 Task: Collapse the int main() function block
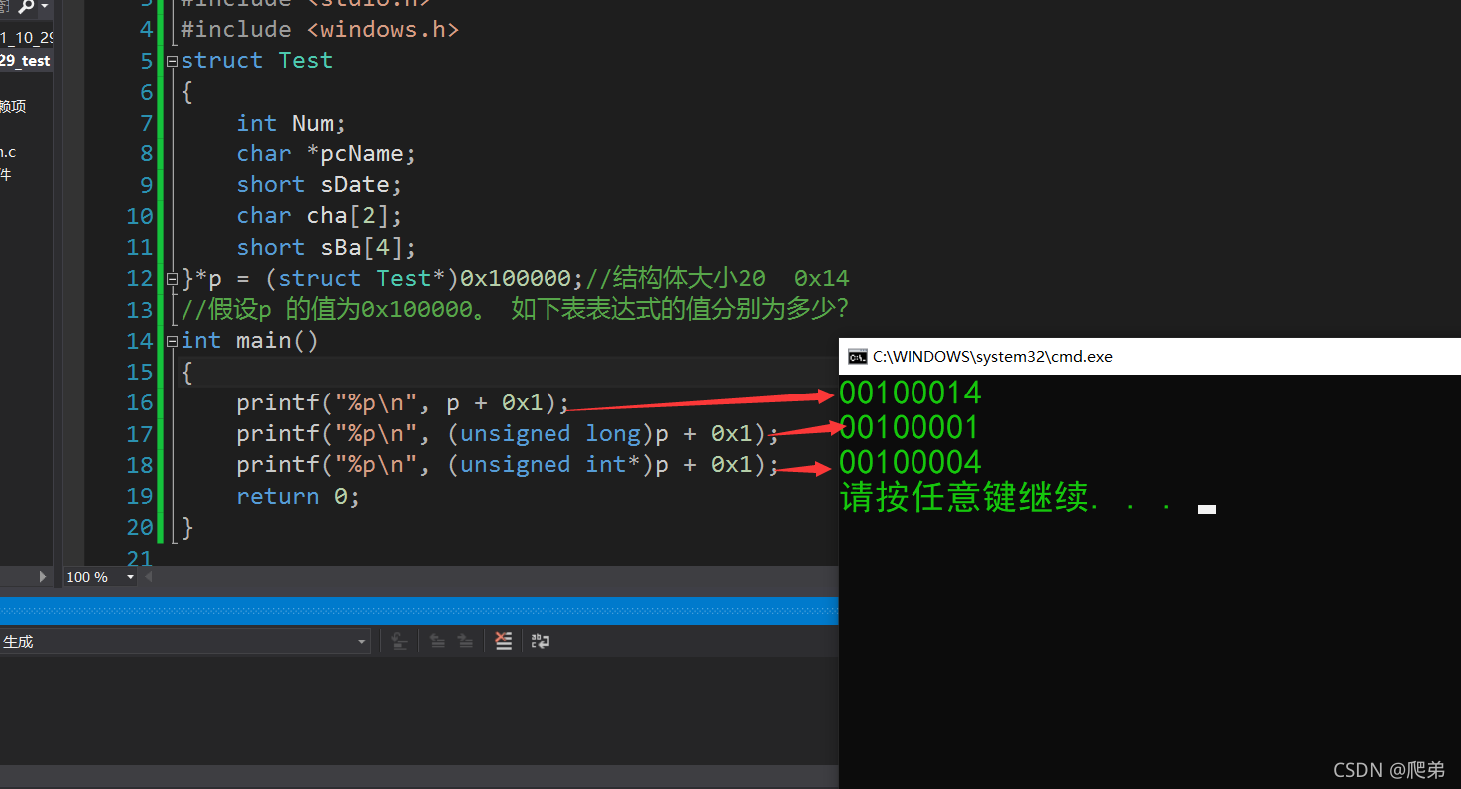(172, 341)
